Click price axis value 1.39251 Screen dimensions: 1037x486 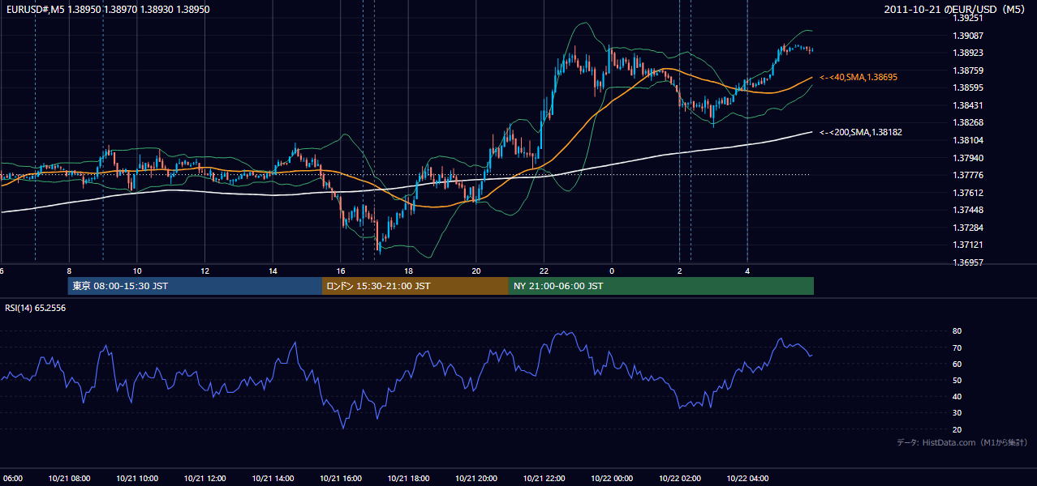[967, 17]
